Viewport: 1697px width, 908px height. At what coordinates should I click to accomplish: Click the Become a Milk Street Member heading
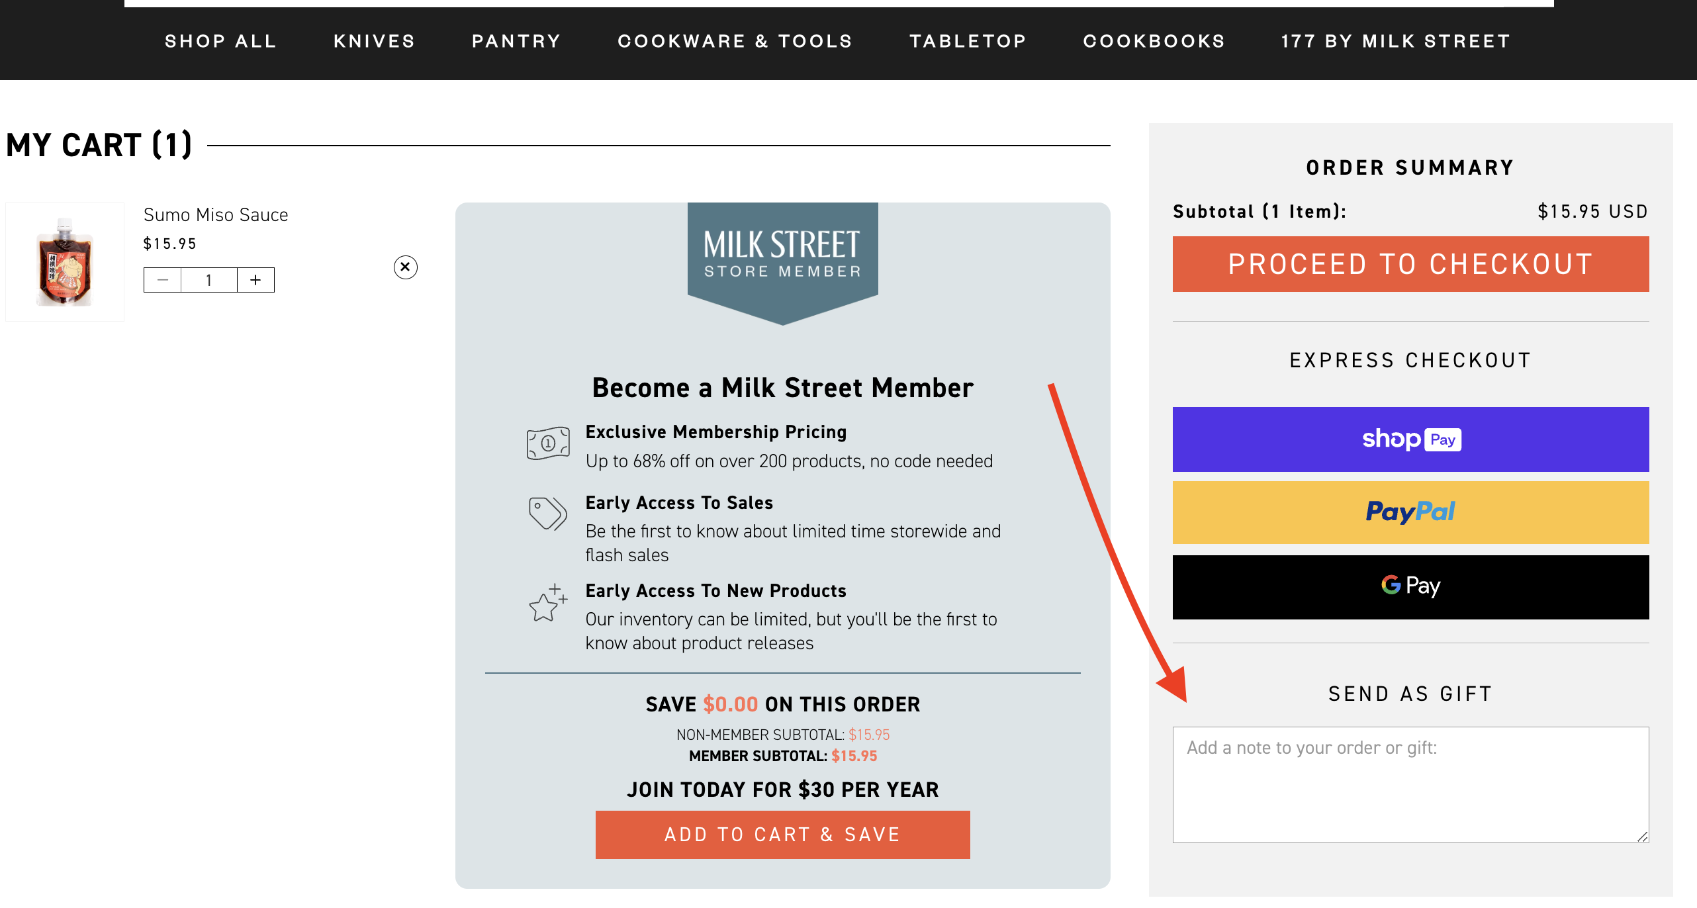(x=782, y=388)
